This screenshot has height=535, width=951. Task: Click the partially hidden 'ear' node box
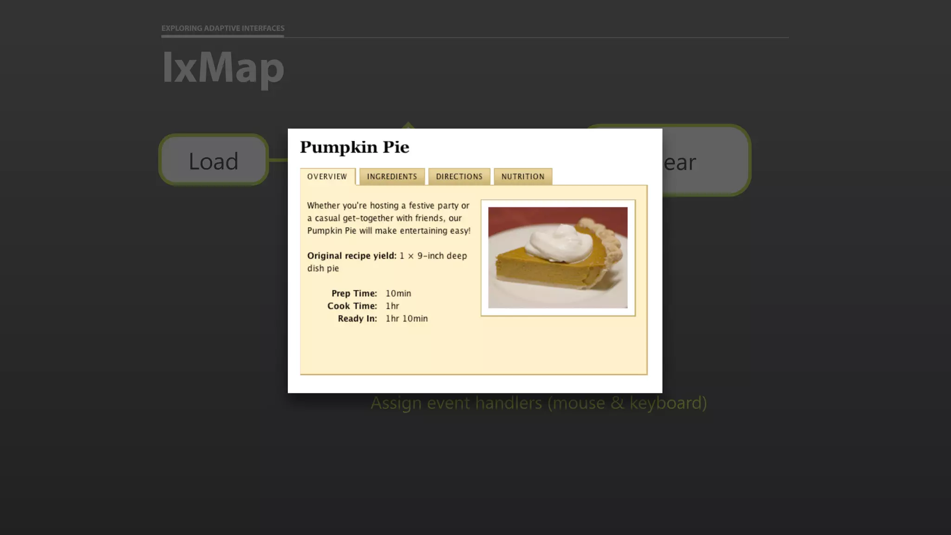point(706,161)
